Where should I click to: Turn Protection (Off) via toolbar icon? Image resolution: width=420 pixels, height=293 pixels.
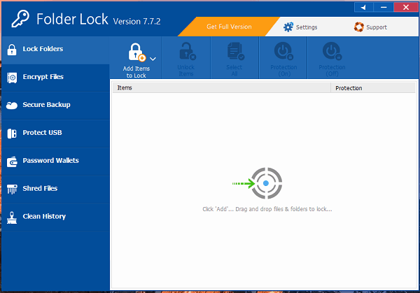332,51
